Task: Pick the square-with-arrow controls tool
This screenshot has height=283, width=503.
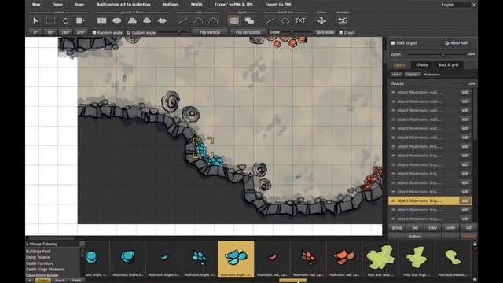Action: (80, 20)
